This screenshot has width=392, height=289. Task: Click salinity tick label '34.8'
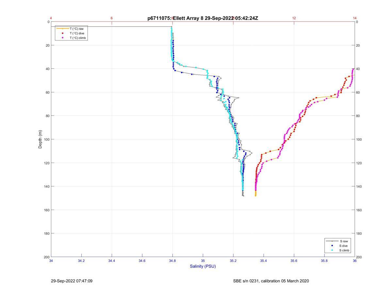pos(172,261)
